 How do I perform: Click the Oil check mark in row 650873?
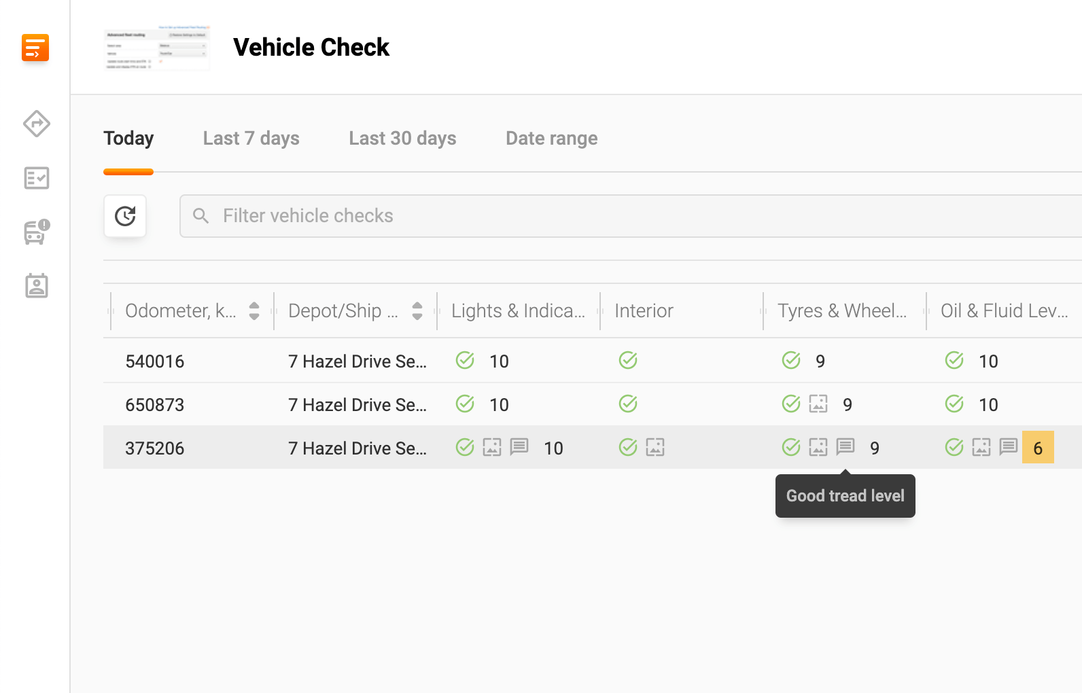click(954, 404)
